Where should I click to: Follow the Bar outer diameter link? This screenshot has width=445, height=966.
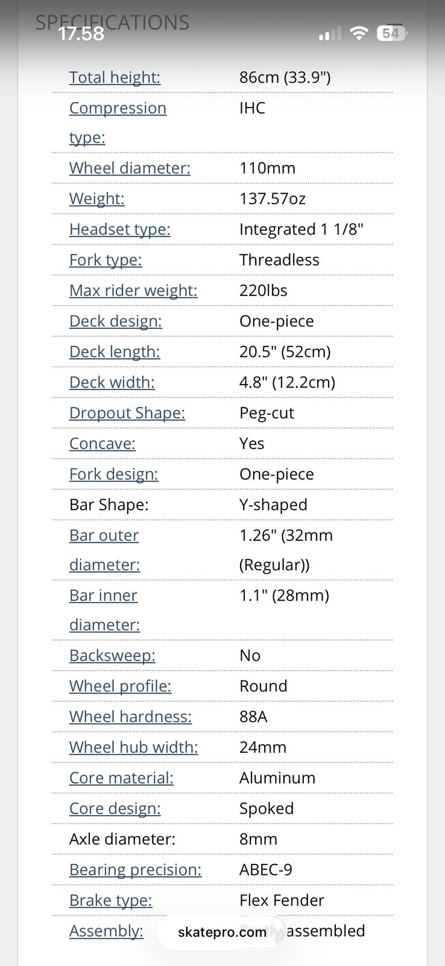[104, 550]
